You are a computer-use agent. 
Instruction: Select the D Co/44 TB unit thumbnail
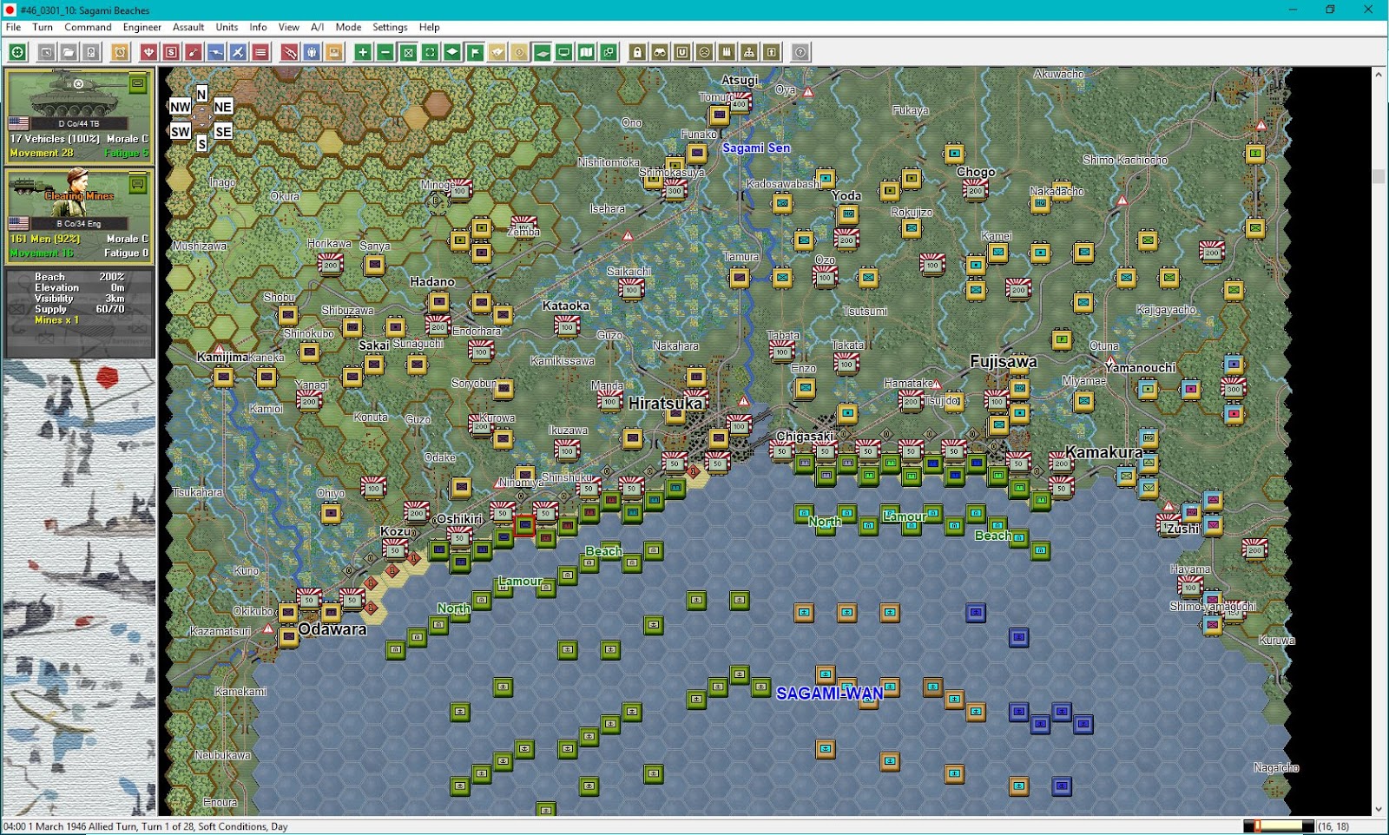(78, 113)
